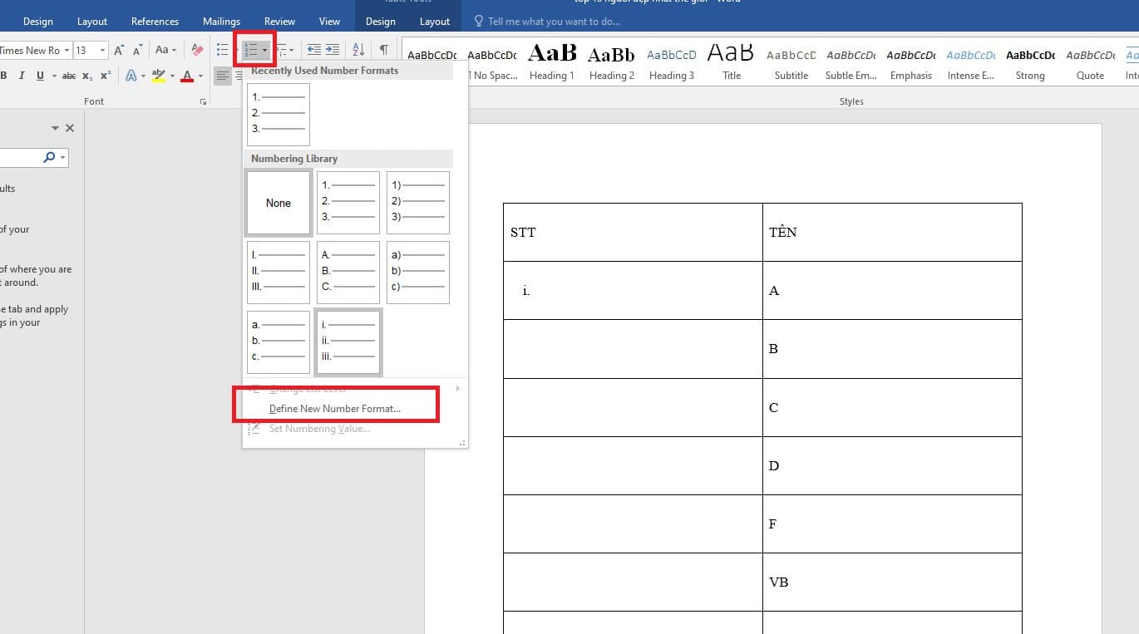The image size is (1139, 634).
Task: Click the Multilevel List icon
Action: (x=281, y=50)
